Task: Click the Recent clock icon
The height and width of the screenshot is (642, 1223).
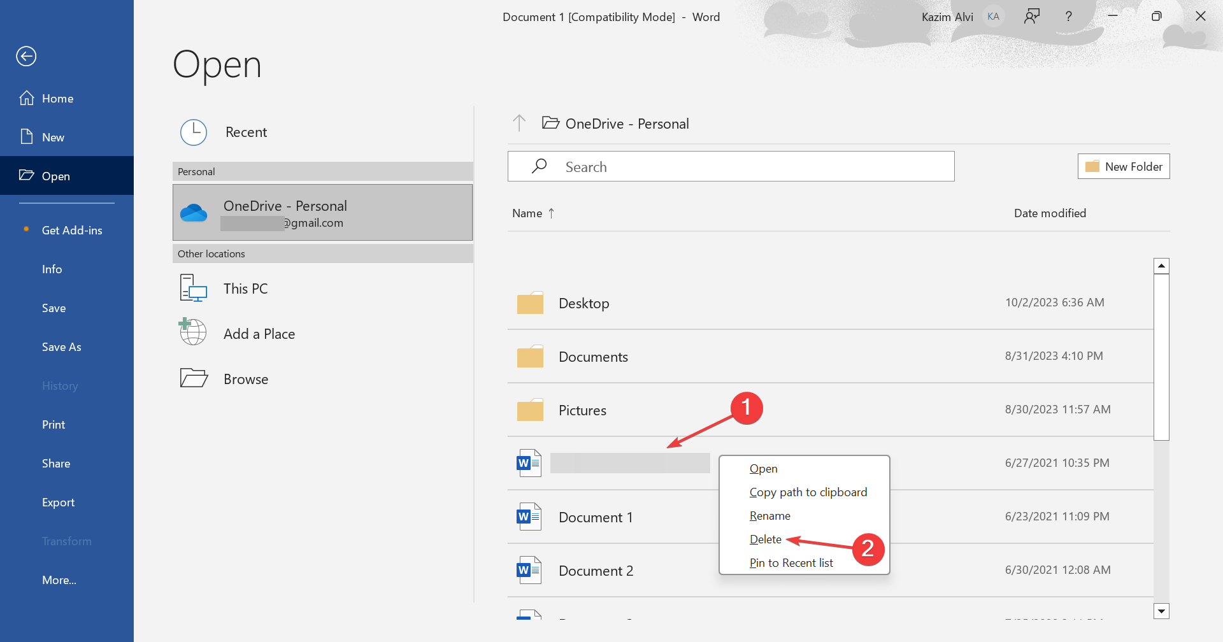Action: pyautogui.click(x=194, y=132)
